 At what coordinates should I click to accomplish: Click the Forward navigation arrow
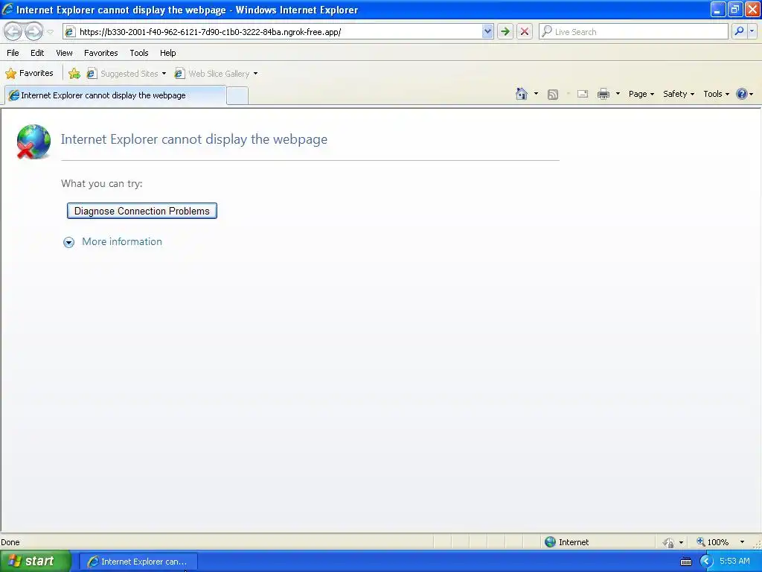click(33, 32)
